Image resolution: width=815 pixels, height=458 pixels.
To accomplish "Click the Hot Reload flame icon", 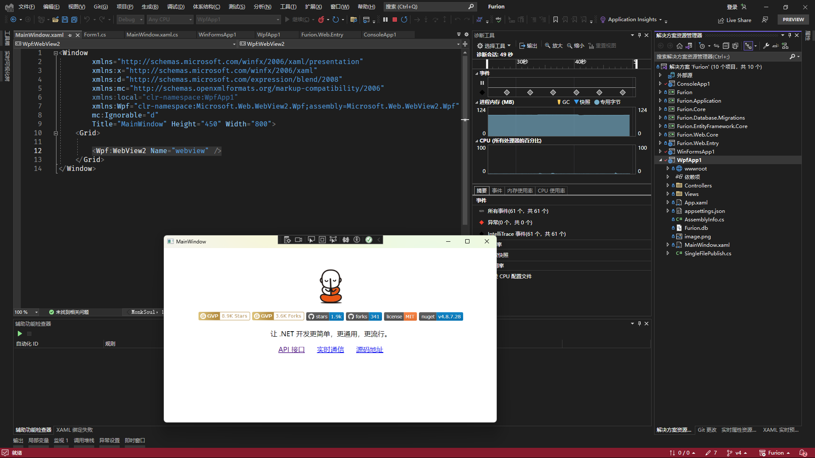I will (321, 20).
